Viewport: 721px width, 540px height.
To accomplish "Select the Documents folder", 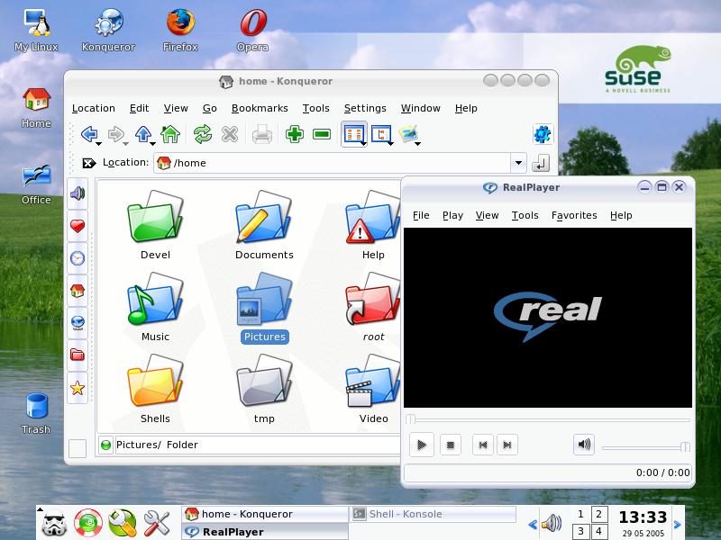I will tap(264, 225).
